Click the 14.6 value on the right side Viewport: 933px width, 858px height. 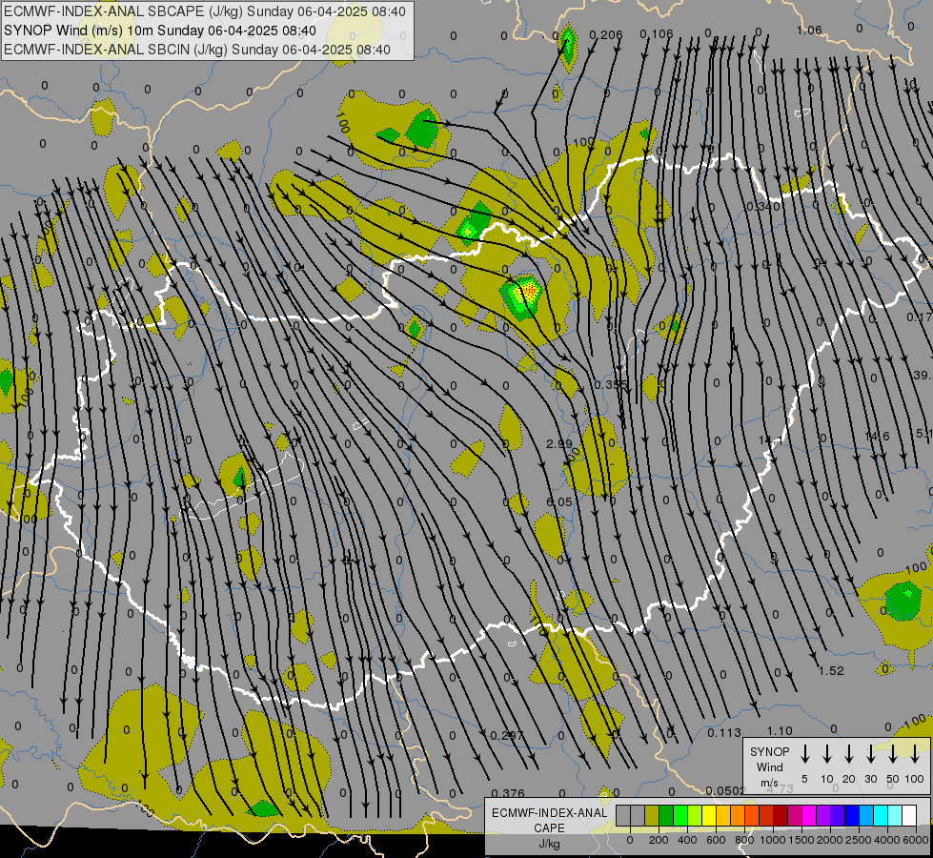click(x=877, y=436)
